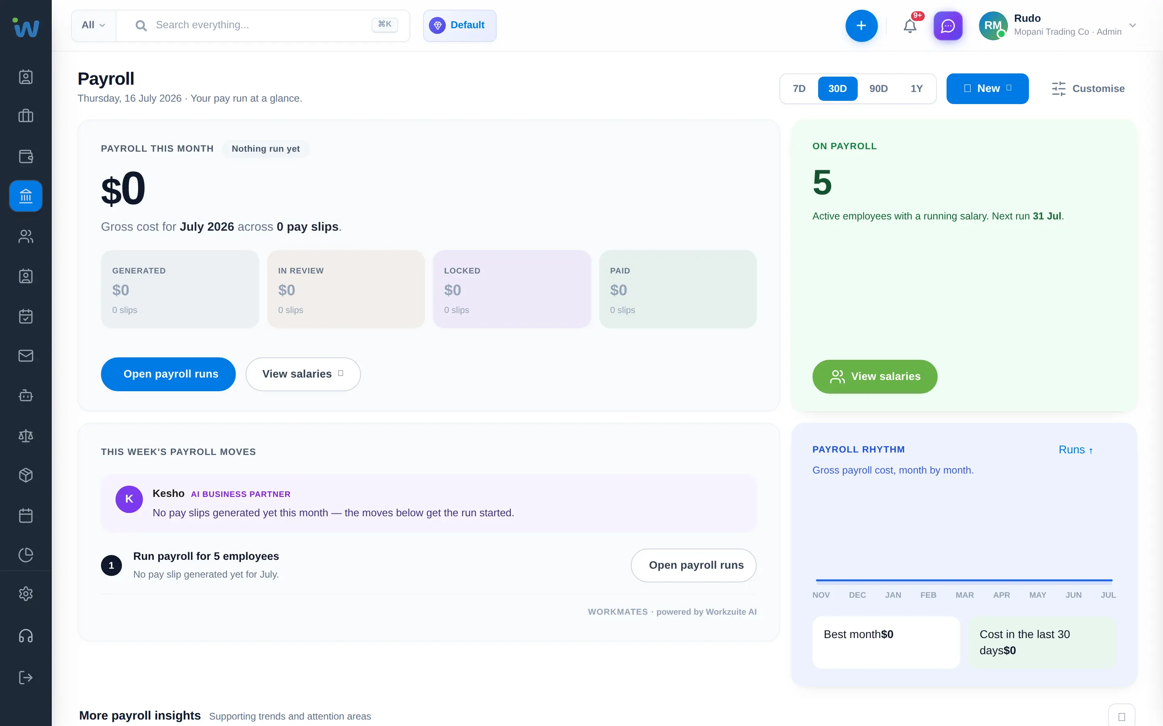Open the purple chat messages icon
The width and height of the screenshot is (1163, 726).
click(948, 25)
